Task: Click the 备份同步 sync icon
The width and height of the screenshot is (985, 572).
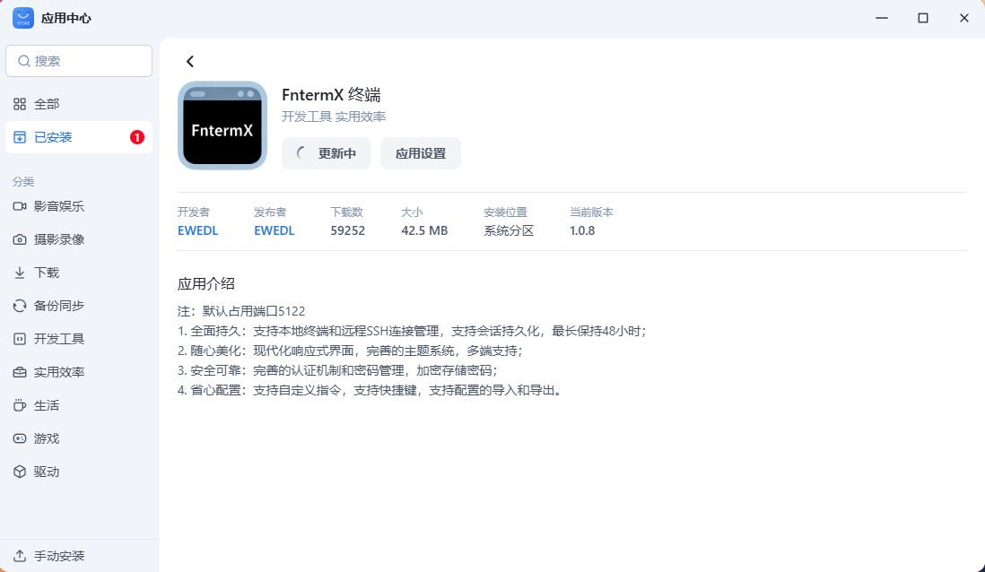Action: [x=20, y=306]
